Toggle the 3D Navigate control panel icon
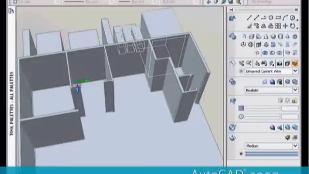 (x=232, y=63)
